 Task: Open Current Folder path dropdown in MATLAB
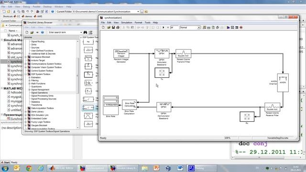(138, 11)
